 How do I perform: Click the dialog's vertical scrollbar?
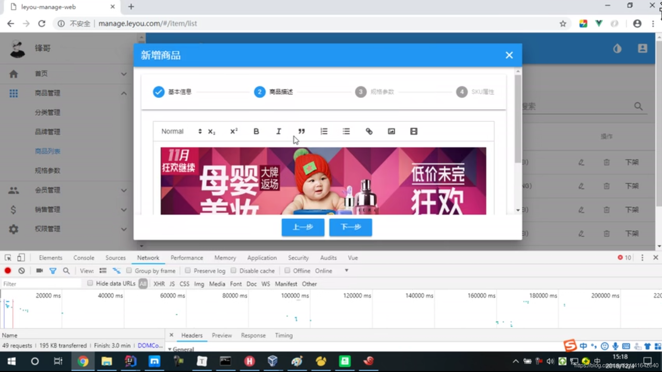518,119
